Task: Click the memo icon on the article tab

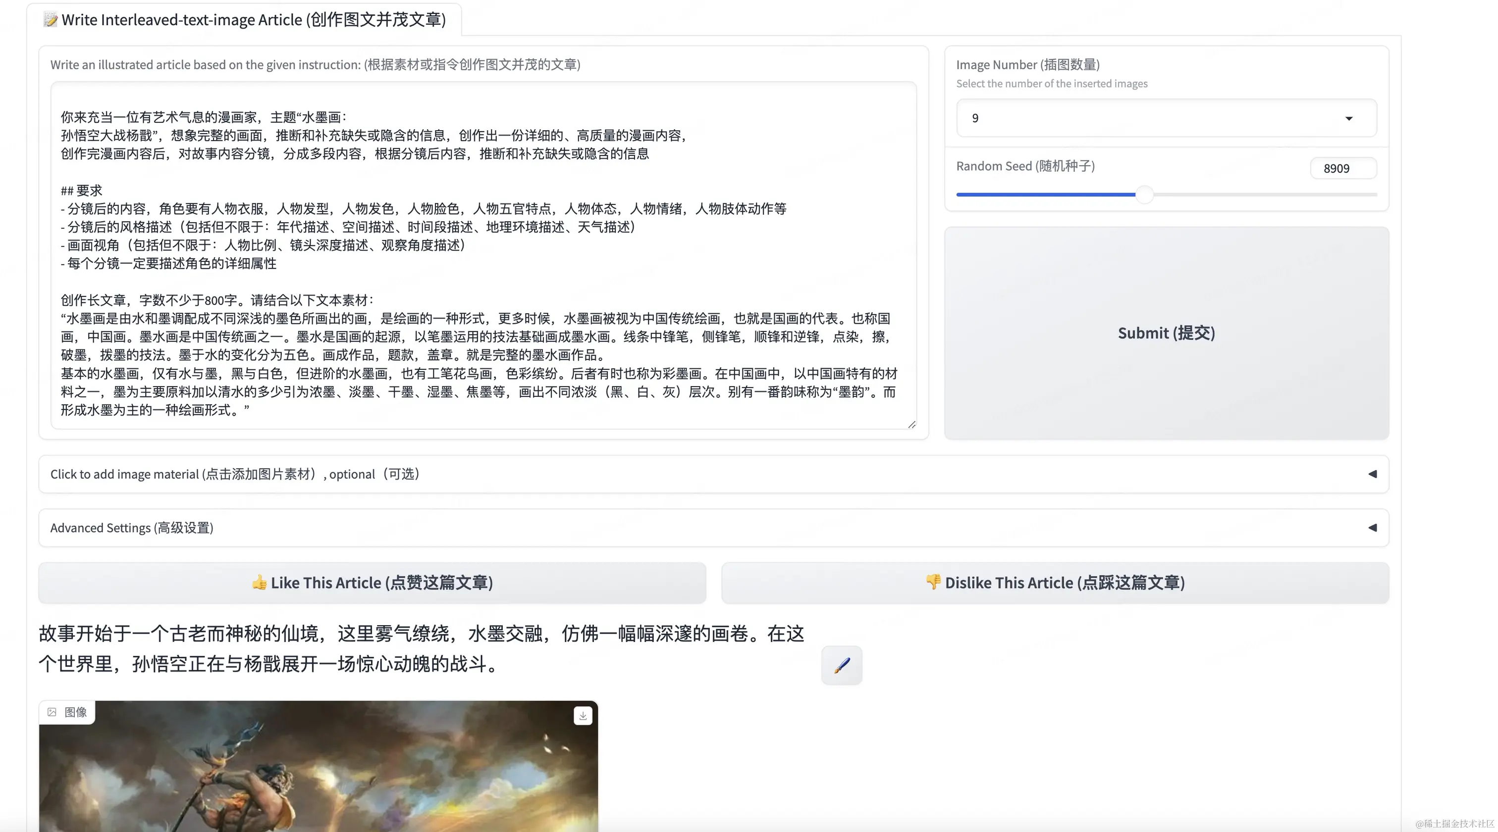Action: [x=51, y=20]
